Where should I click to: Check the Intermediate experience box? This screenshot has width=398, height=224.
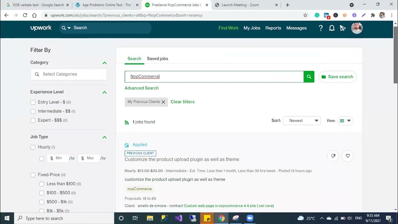tap(33, 111)
